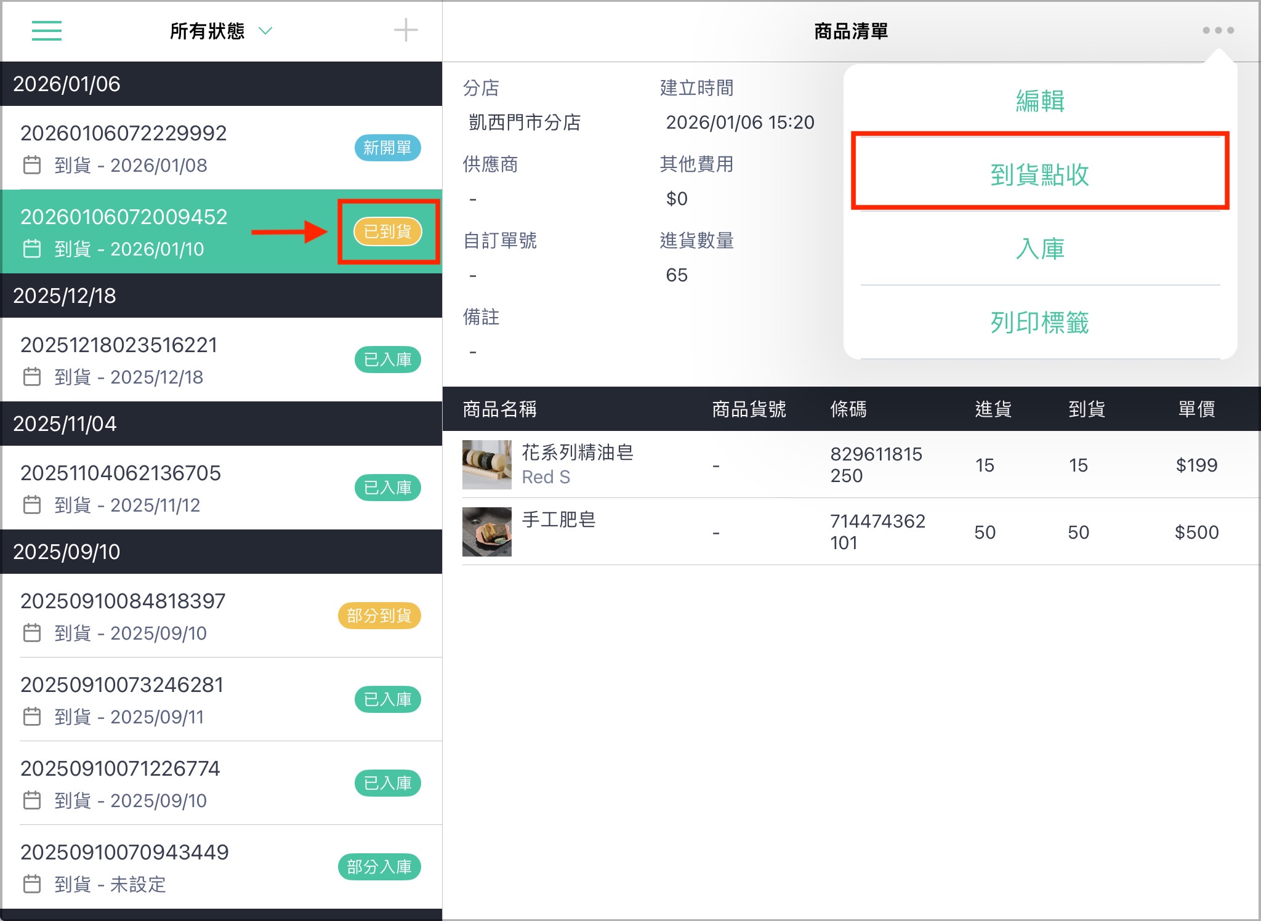Click the 新開單 status badge

[x=388, y=148]
